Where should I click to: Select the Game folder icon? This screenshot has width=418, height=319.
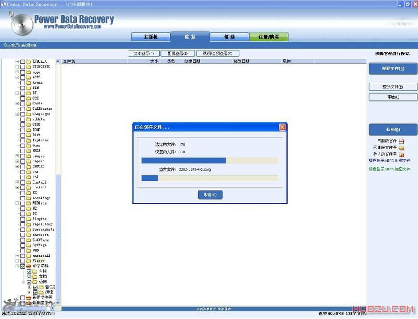pyautogui.click(x=29, y=145)
